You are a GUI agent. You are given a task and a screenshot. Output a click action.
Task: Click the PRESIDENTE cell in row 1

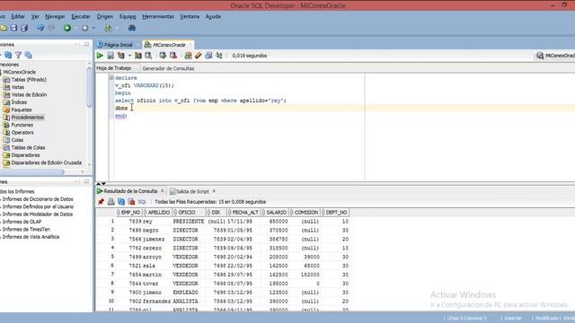click(x=188, y=222)
